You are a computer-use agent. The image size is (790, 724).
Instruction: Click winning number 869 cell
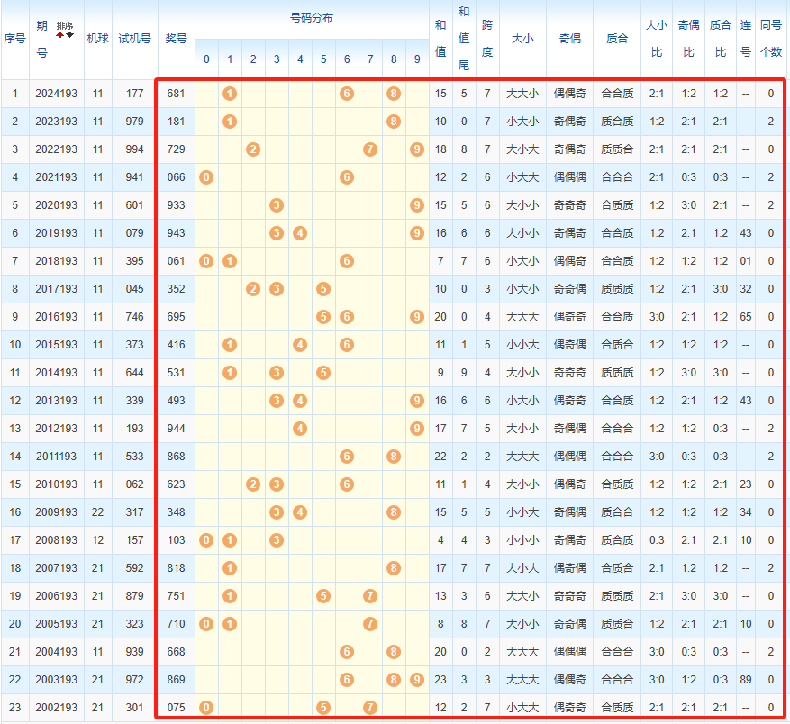click(x=176, y=680)
